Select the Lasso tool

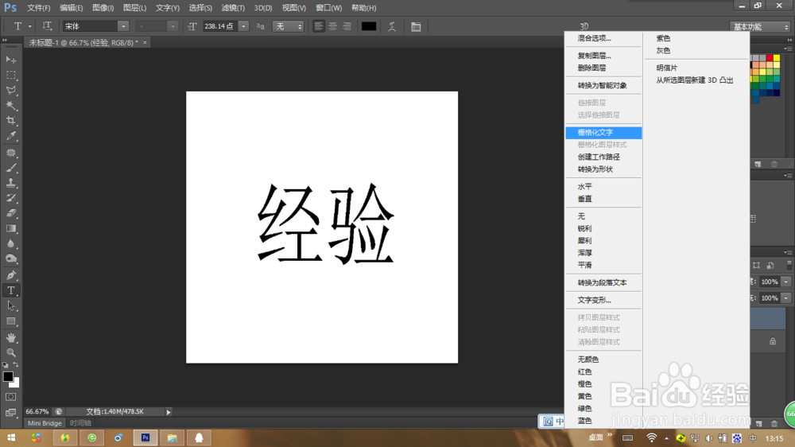click(x=11, y=91)
